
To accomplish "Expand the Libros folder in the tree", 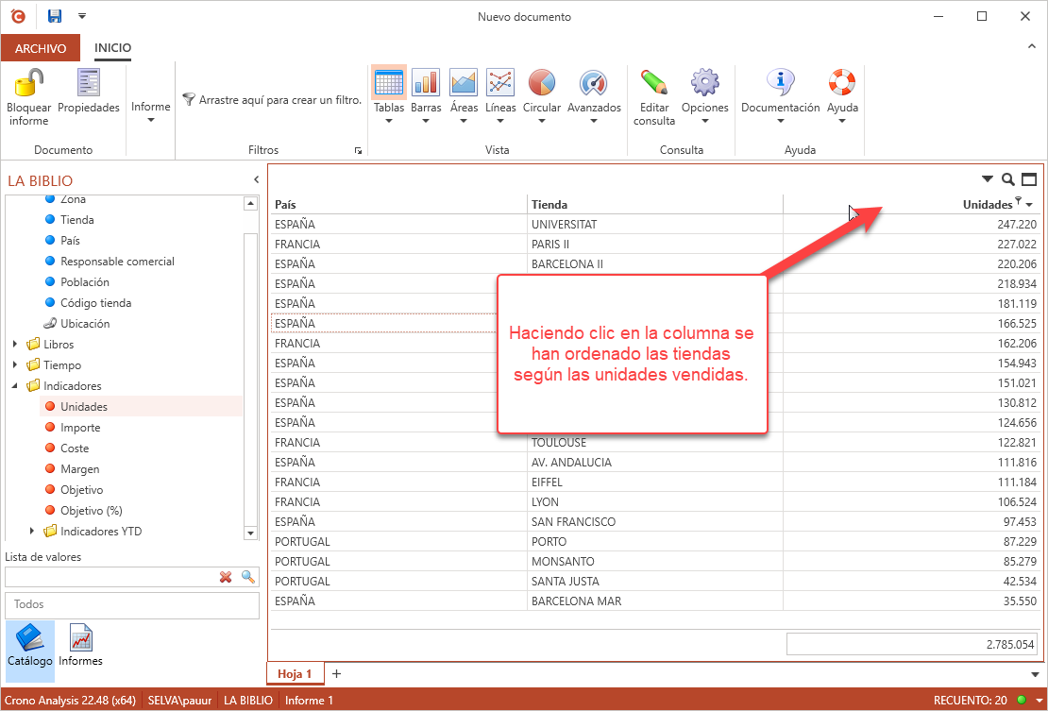I will pos(15,345).
